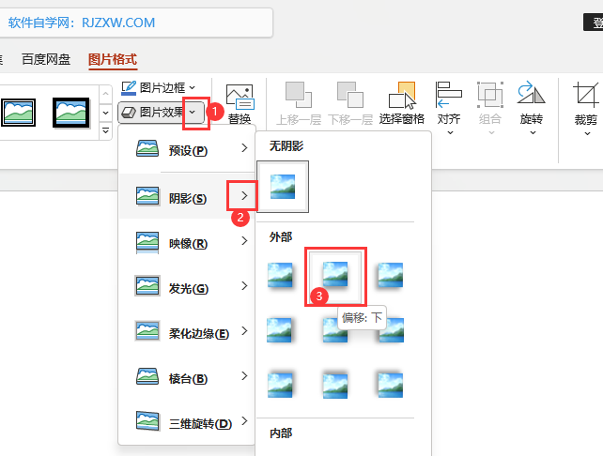Click the 下移一层 send backward icon

tap(349, 95)
